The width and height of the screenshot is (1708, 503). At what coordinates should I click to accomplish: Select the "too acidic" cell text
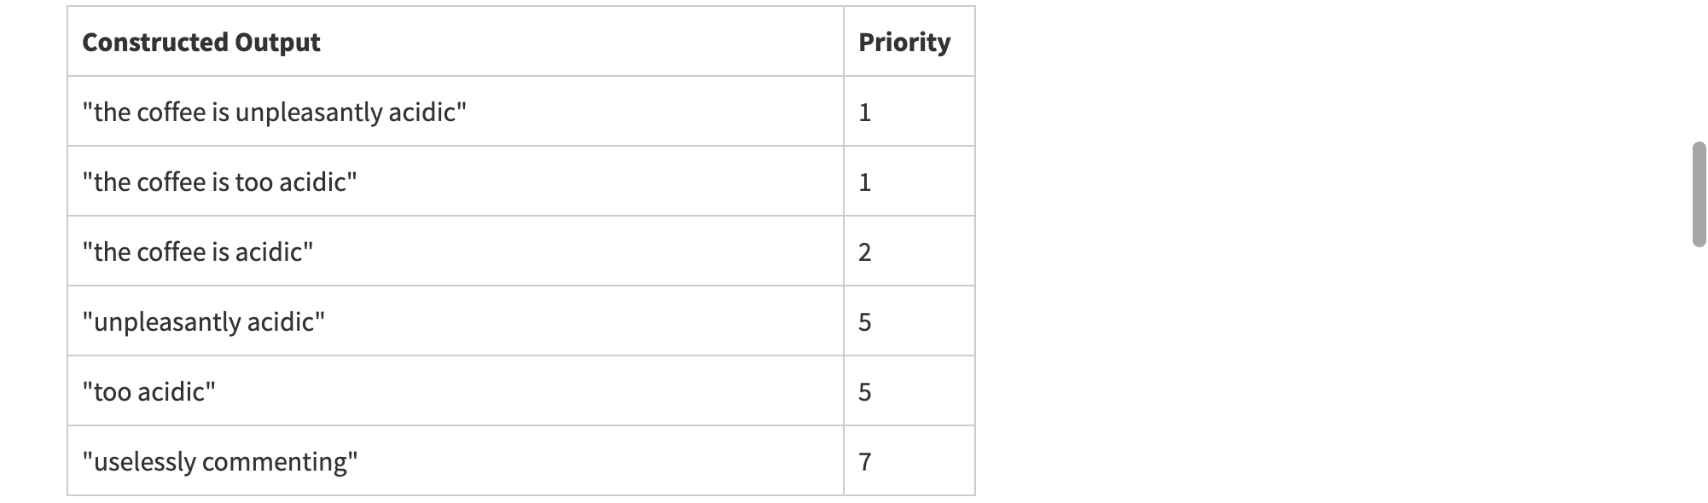tap(149, 392)
